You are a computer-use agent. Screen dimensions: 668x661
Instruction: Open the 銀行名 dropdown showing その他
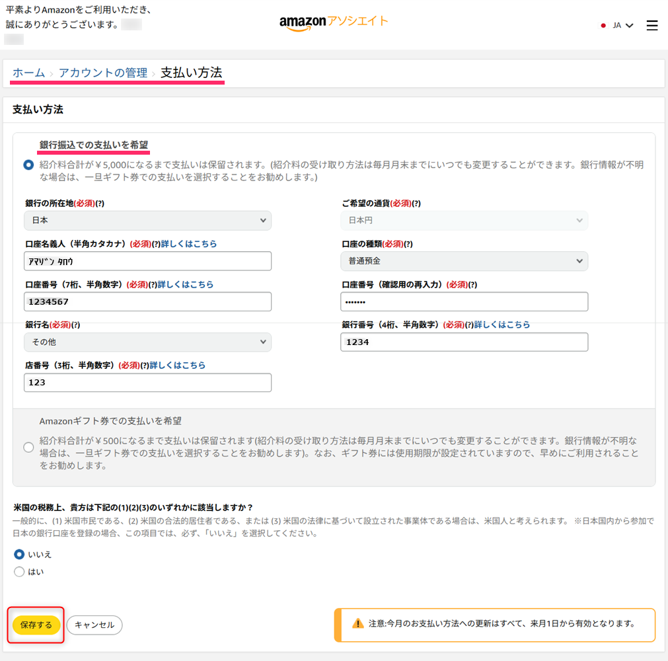[147, 342]
